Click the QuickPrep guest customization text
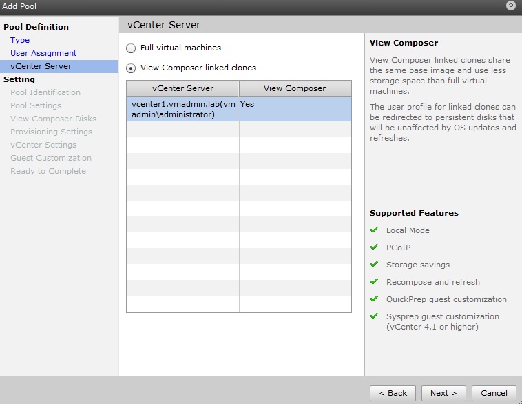Image resolution: width=522 pixels, height=404 pixels. [x=446, y=299]
